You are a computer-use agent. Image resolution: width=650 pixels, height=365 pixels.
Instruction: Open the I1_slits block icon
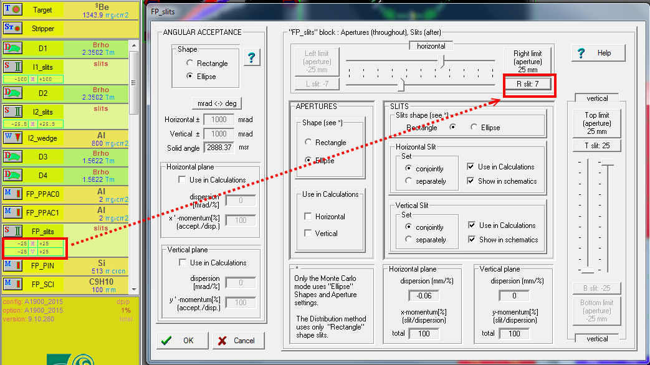pos(13,67)
